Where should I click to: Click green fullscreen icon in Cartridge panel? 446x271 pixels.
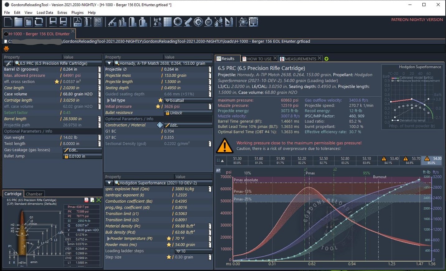click(x=99, y=200)
